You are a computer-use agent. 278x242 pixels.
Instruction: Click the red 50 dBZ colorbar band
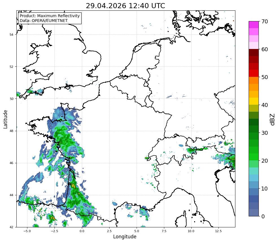254,73
